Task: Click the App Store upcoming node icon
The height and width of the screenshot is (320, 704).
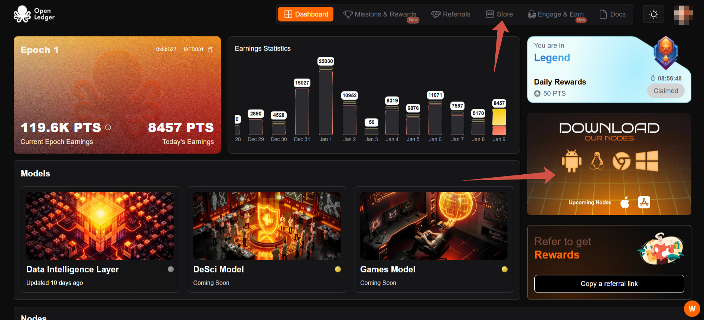Action: [644, 202]
